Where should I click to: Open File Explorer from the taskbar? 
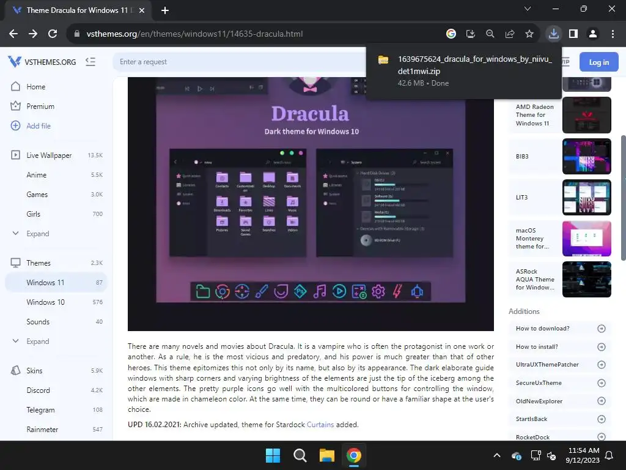point(327,455)
